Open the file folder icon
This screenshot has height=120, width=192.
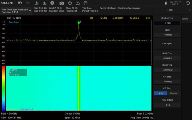(77, 3)
